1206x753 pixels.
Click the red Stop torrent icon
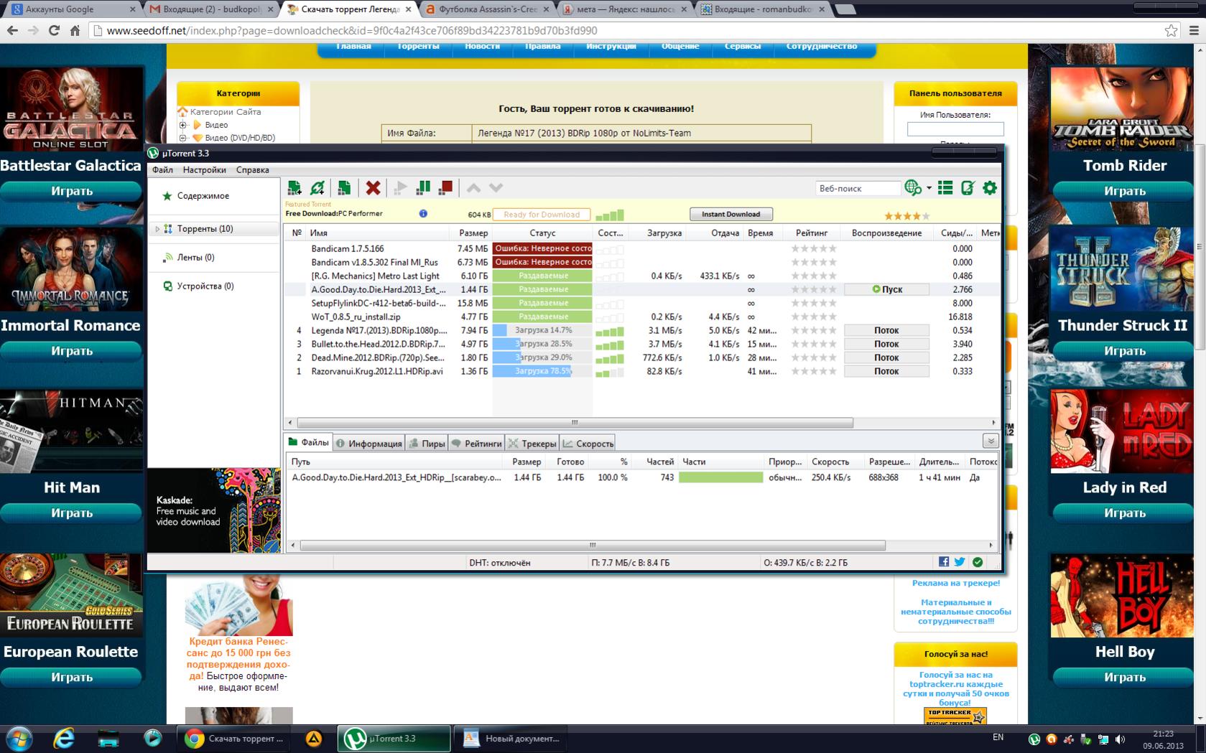click(x=445, y=188)
